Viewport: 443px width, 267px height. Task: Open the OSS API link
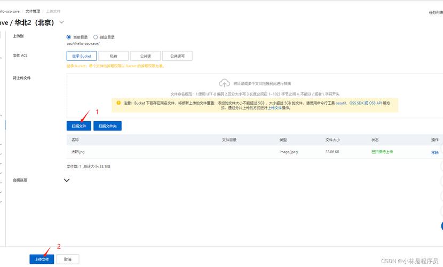point(375,103)
